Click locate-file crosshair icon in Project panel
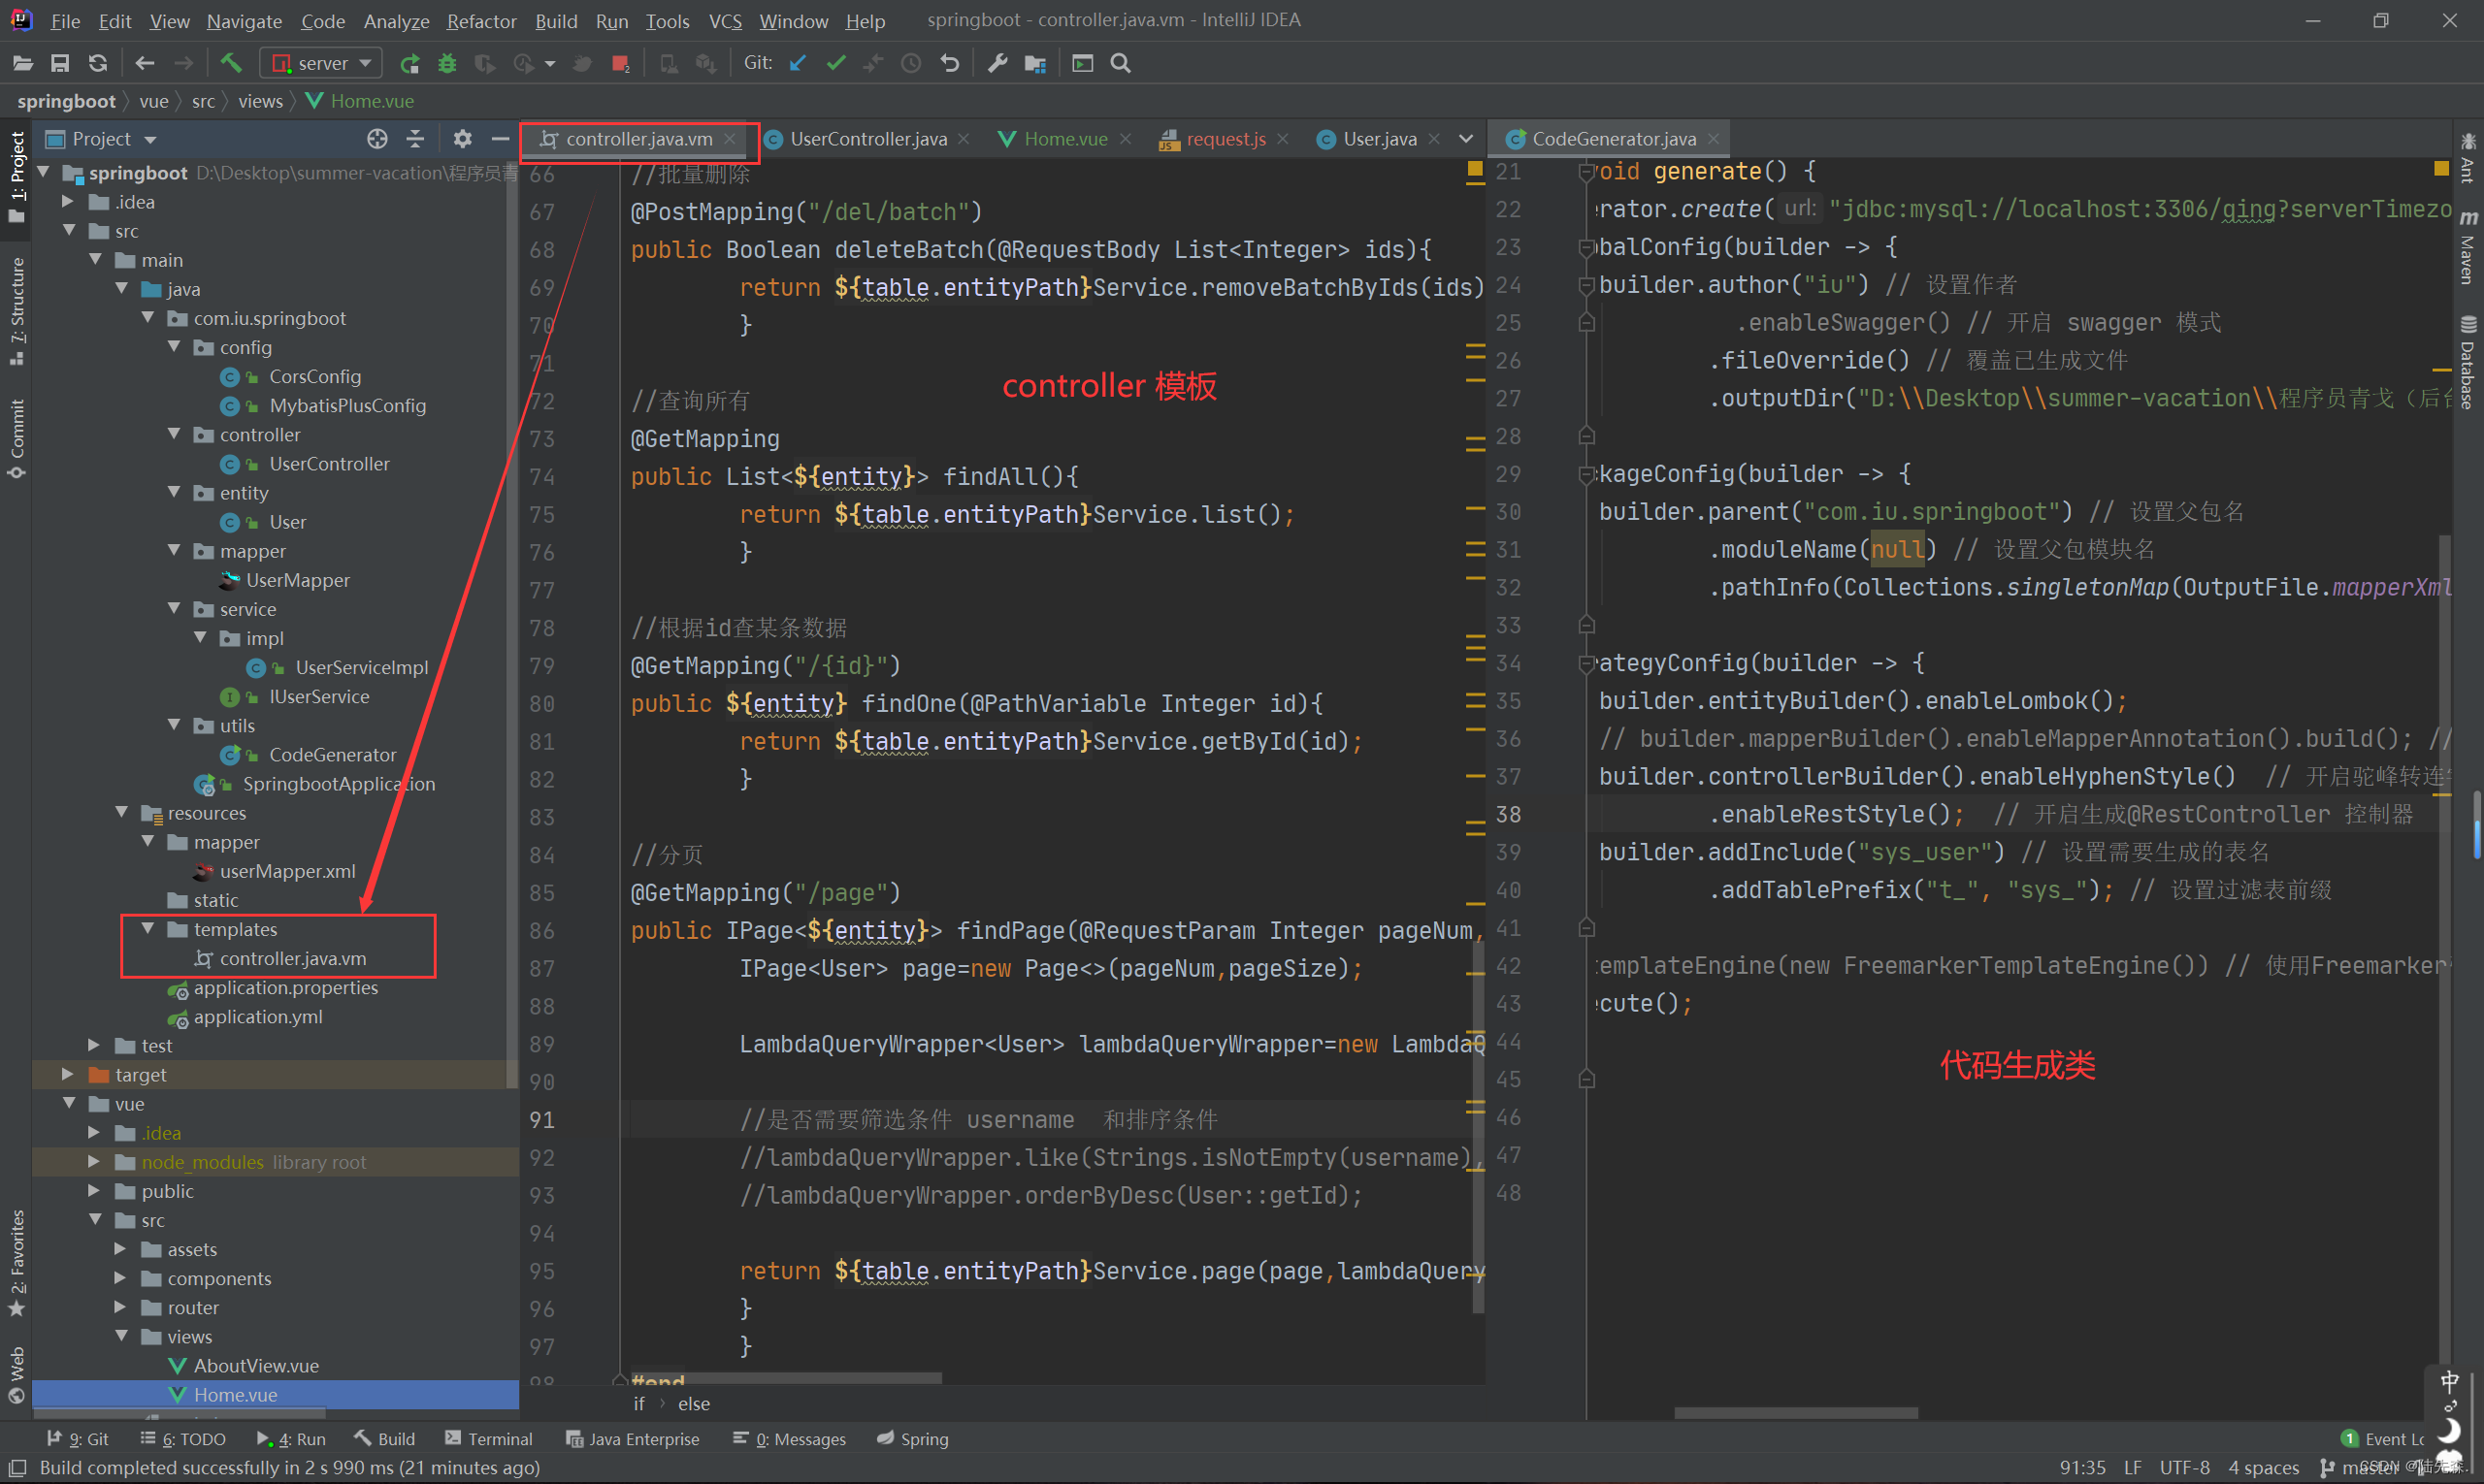The image size is (2484, 1484). [377, 139]
